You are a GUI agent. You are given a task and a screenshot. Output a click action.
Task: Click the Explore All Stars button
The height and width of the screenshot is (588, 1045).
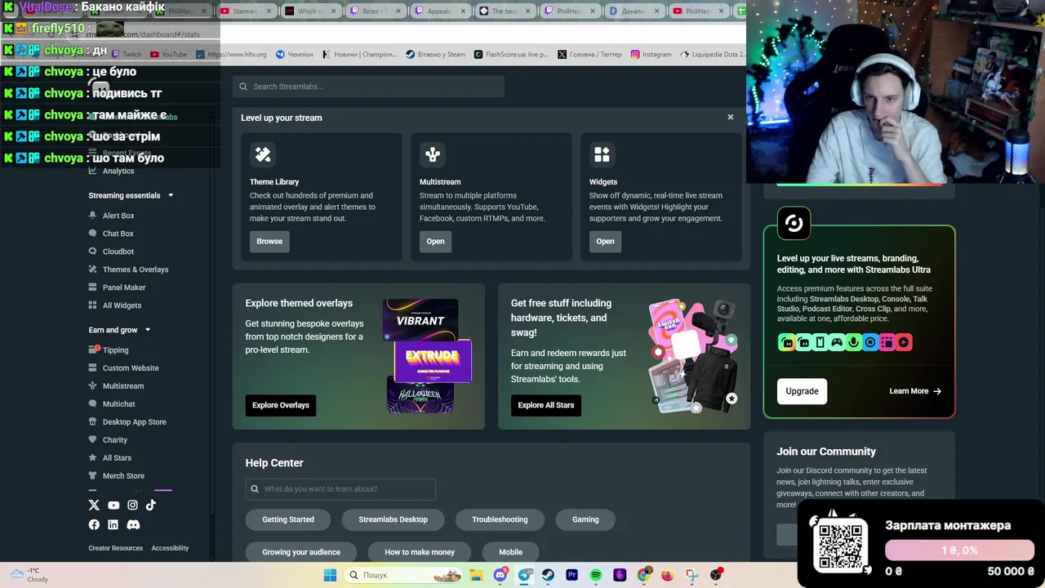point(546,405)
